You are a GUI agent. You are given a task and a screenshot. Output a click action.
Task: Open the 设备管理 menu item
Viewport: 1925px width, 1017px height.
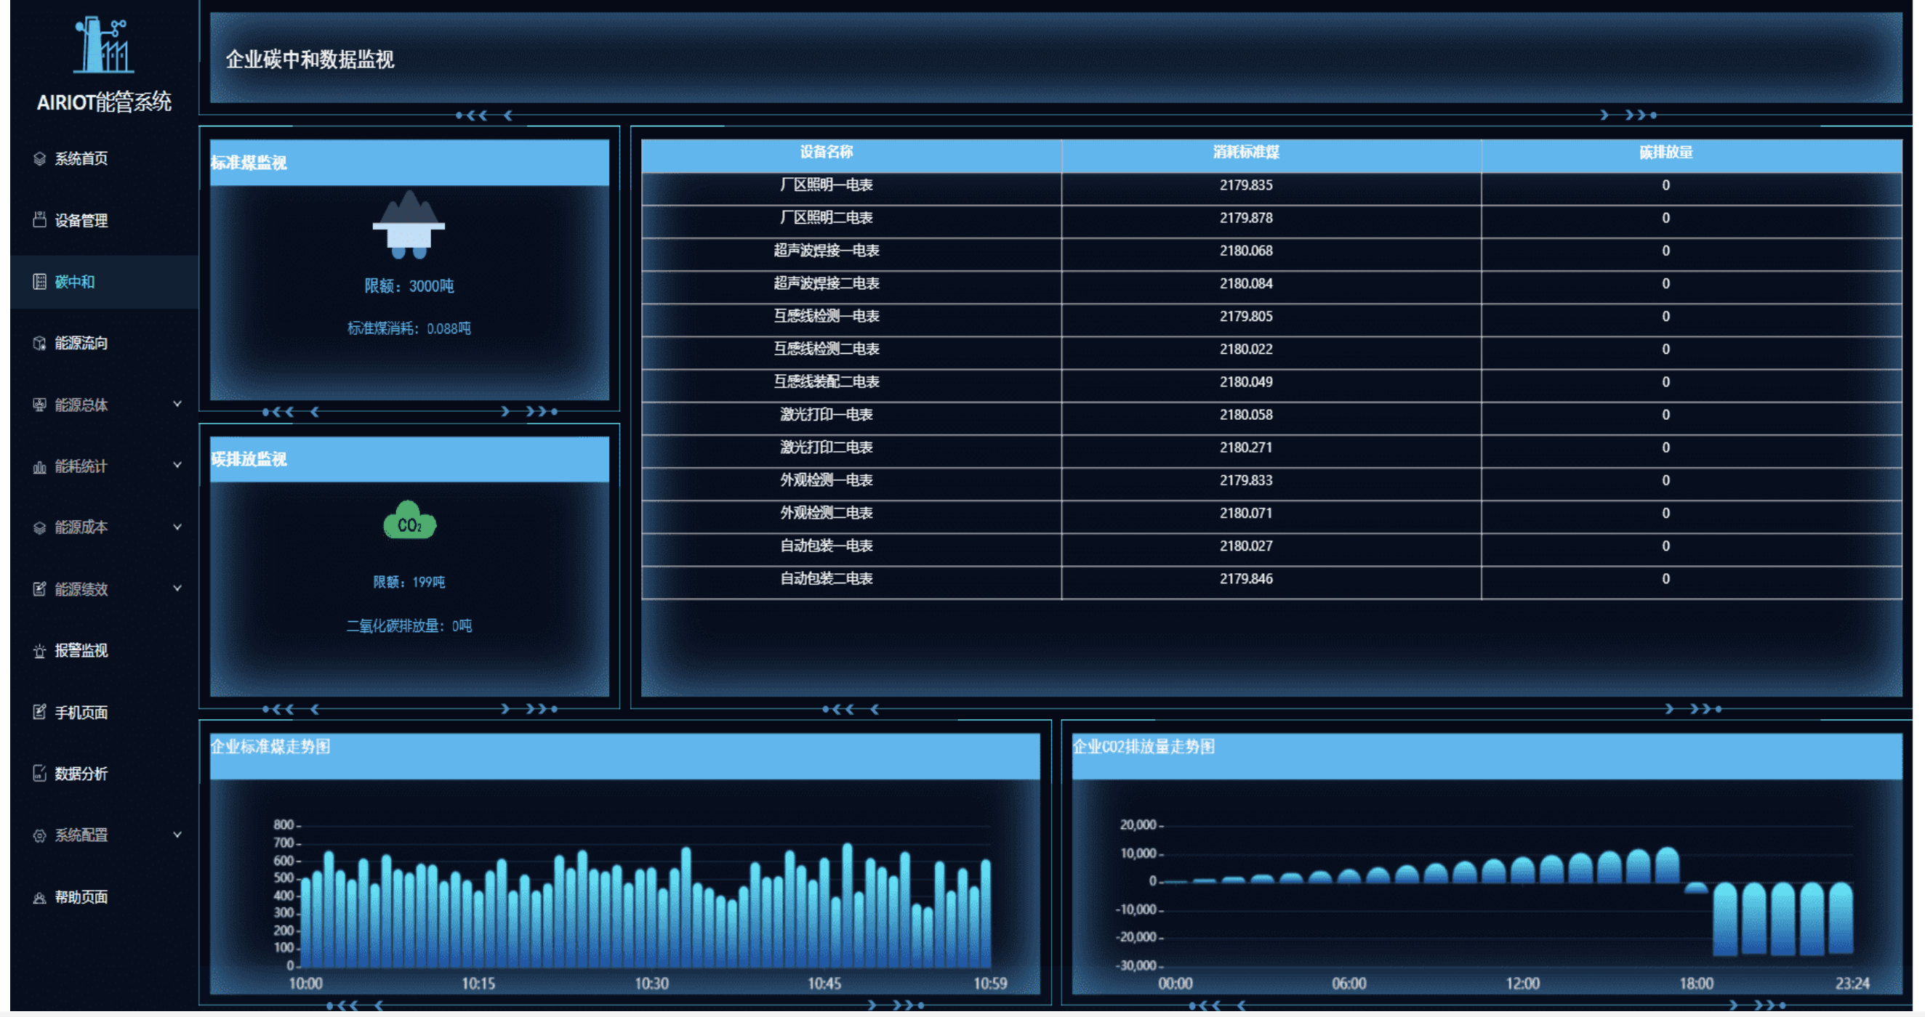104,220
